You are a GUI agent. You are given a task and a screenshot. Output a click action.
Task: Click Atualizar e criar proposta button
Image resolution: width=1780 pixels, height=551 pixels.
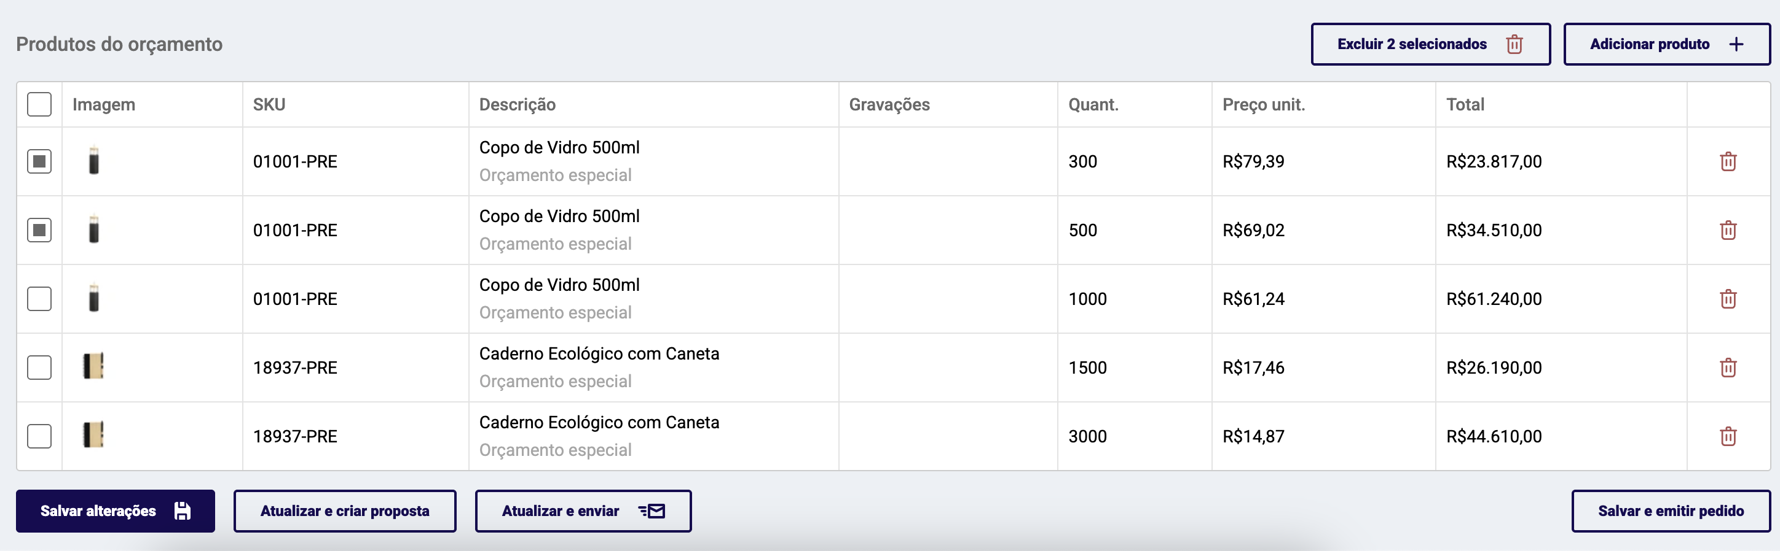pos(345,511)
